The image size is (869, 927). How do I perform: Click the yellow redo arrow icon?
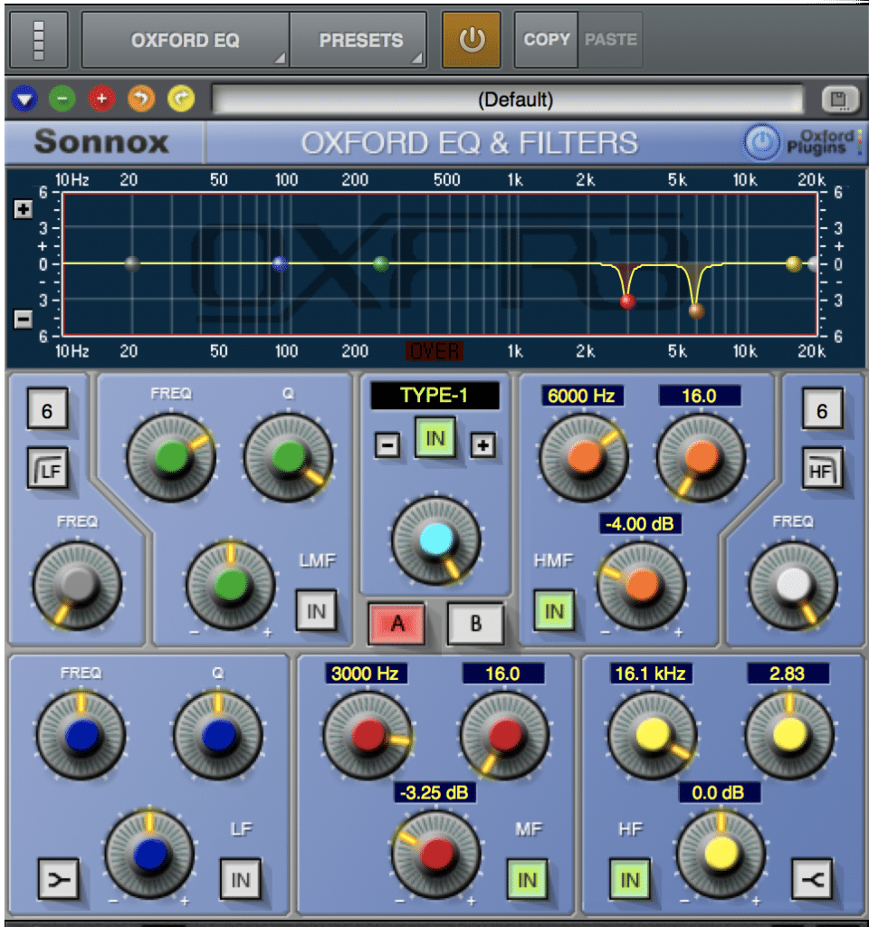pos(181,99)
